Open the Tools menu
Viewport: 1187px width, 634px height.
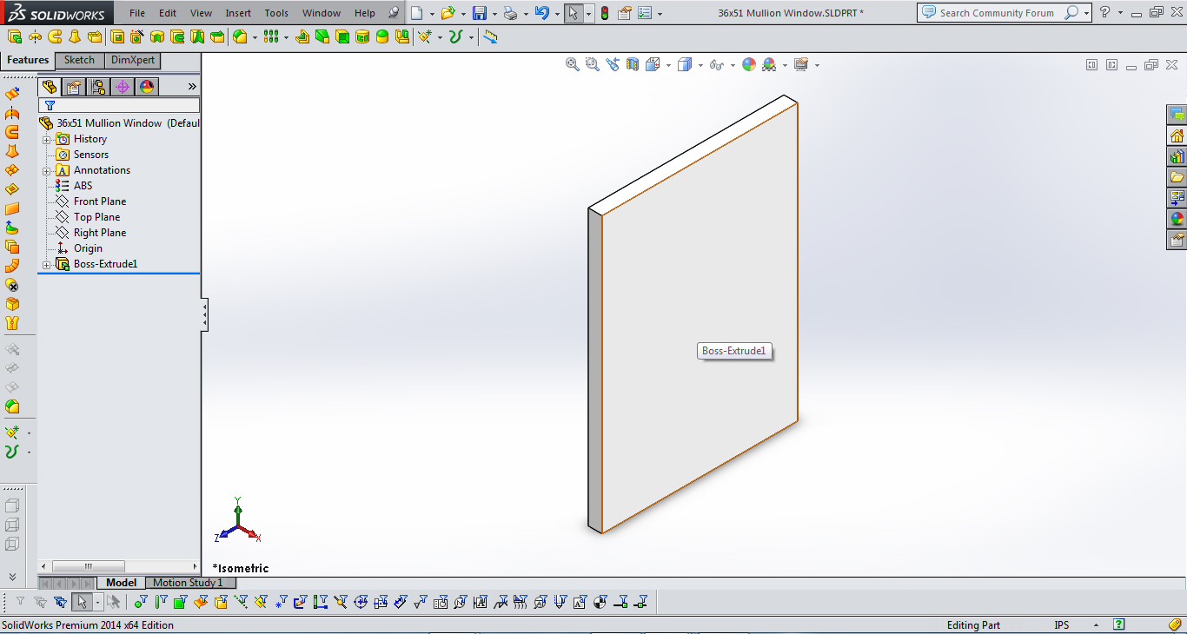click(276, 13)
